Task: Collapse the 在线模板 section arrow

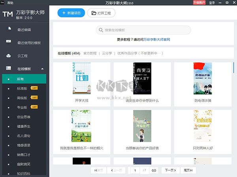Action: coord(42,69)
